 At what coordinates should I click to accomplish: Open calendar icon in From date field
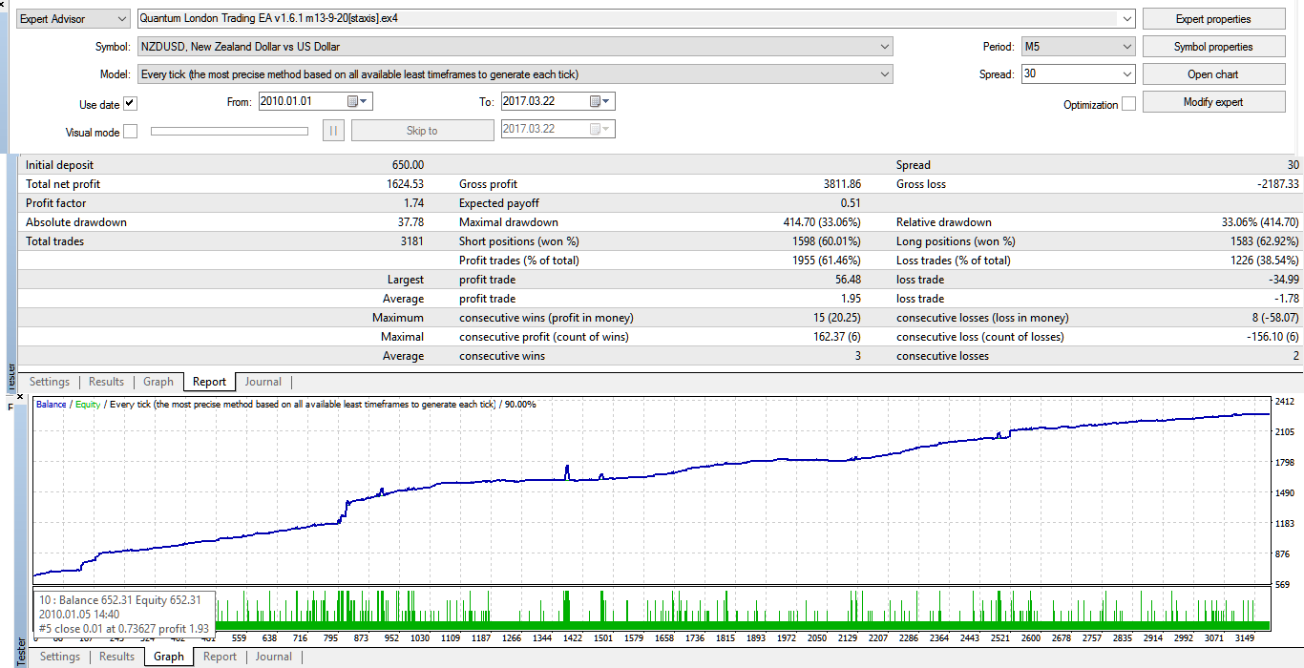(352, 101)
